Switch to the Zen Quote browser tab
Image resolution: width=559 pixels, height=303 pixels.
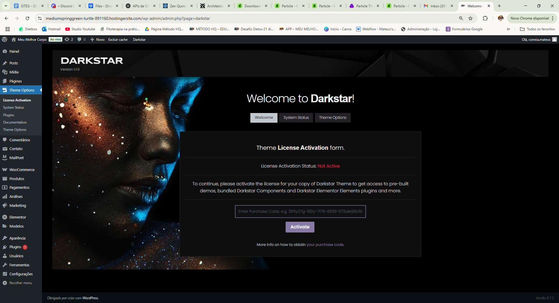point(178,6)
